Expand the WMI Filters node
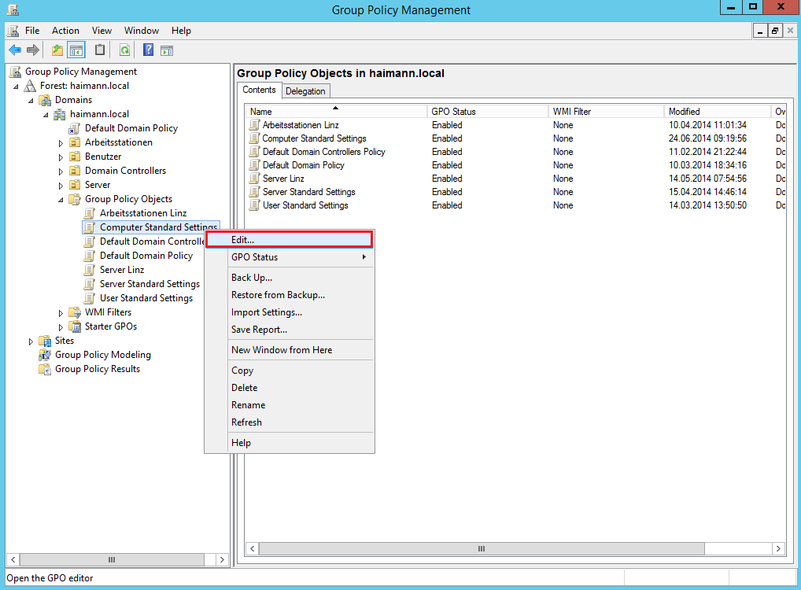Image resolution: width=801 pixels, height=590 pixels. click(61, 312)
